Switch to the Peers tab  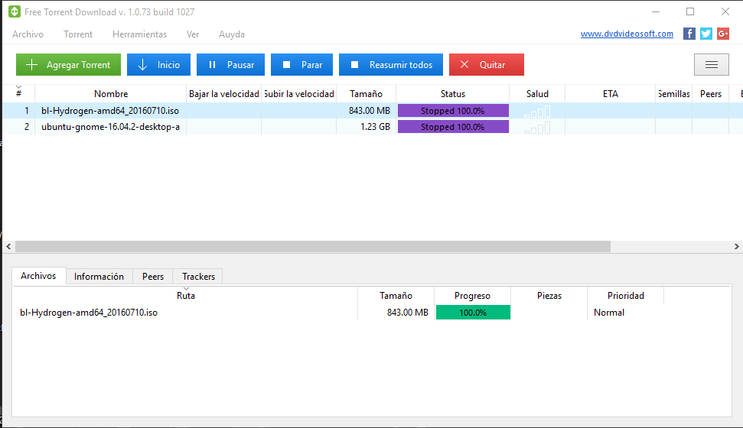coord(152,277)
